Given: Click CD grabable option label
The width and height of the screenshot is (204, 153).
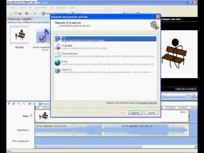Looking at the screenshot, I should tap(67, 45).
